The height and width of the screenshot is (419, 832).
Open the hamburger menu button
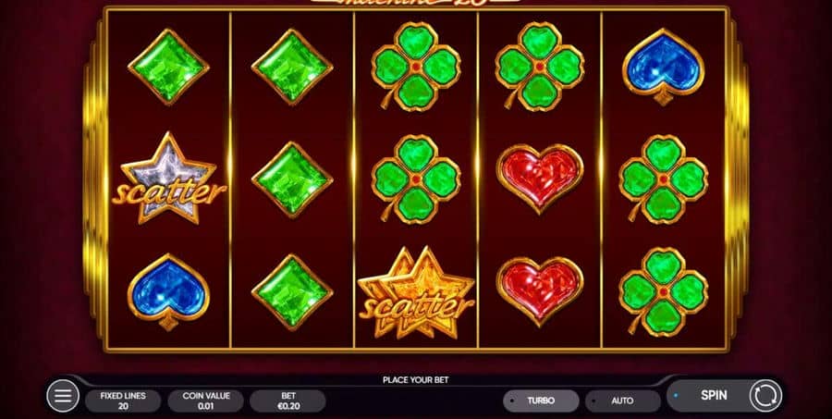pos(63,396)
